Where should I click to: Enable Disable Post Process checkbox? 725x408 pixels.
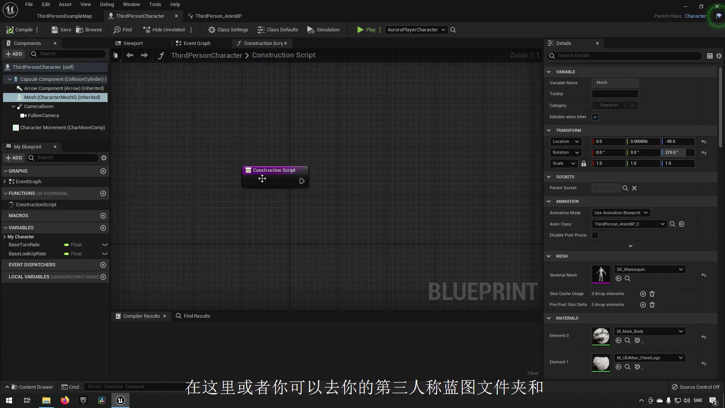click(x=595, y=235)
